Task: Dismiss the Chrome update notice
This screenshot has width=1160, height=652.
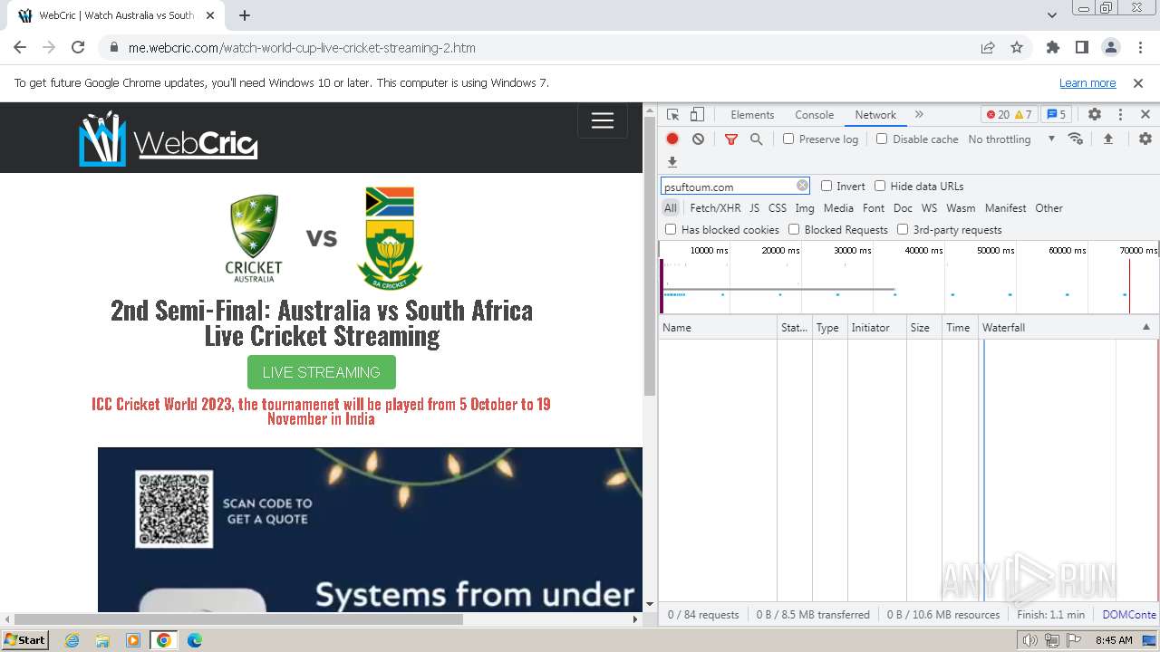Action: (x=1138, y=82)
